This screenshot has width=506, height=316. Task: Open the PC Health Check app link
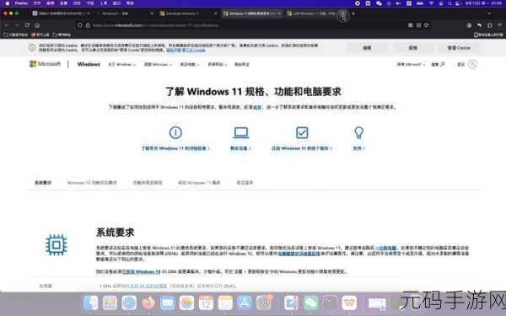[x=299, y=254]
